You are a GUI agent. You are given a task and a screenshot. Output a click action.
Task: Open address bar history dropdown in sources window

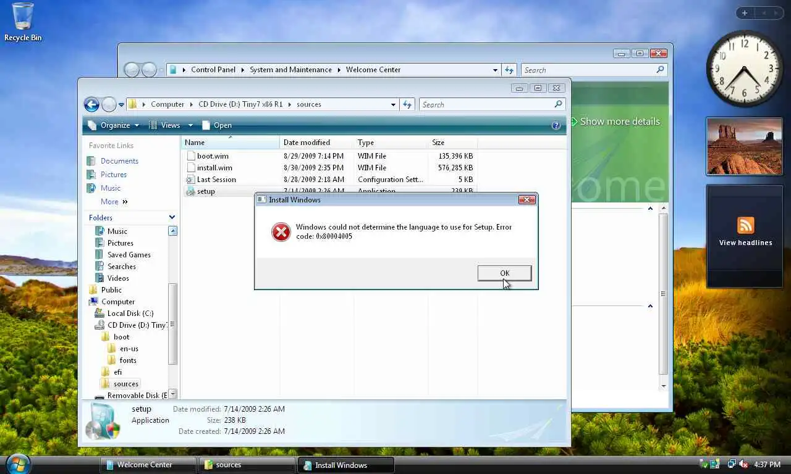tap(393, 105)
